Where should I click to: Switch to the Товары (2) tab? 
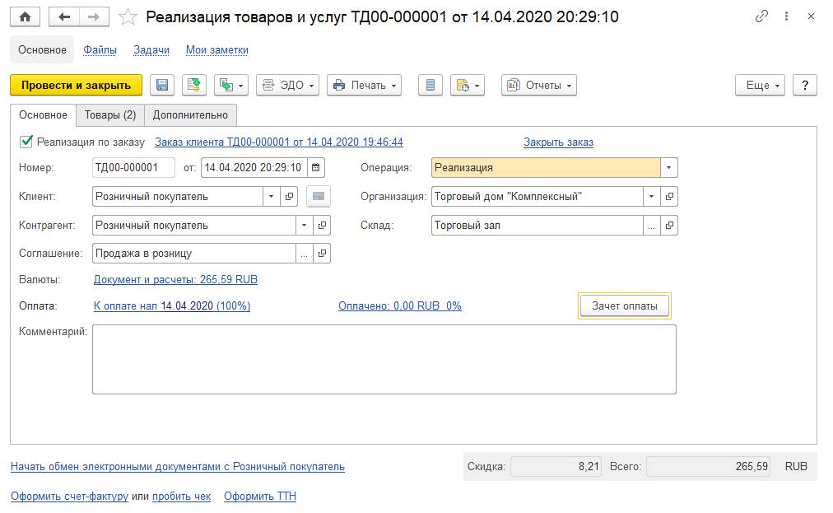pyautogui.click(x=110, y=115)
